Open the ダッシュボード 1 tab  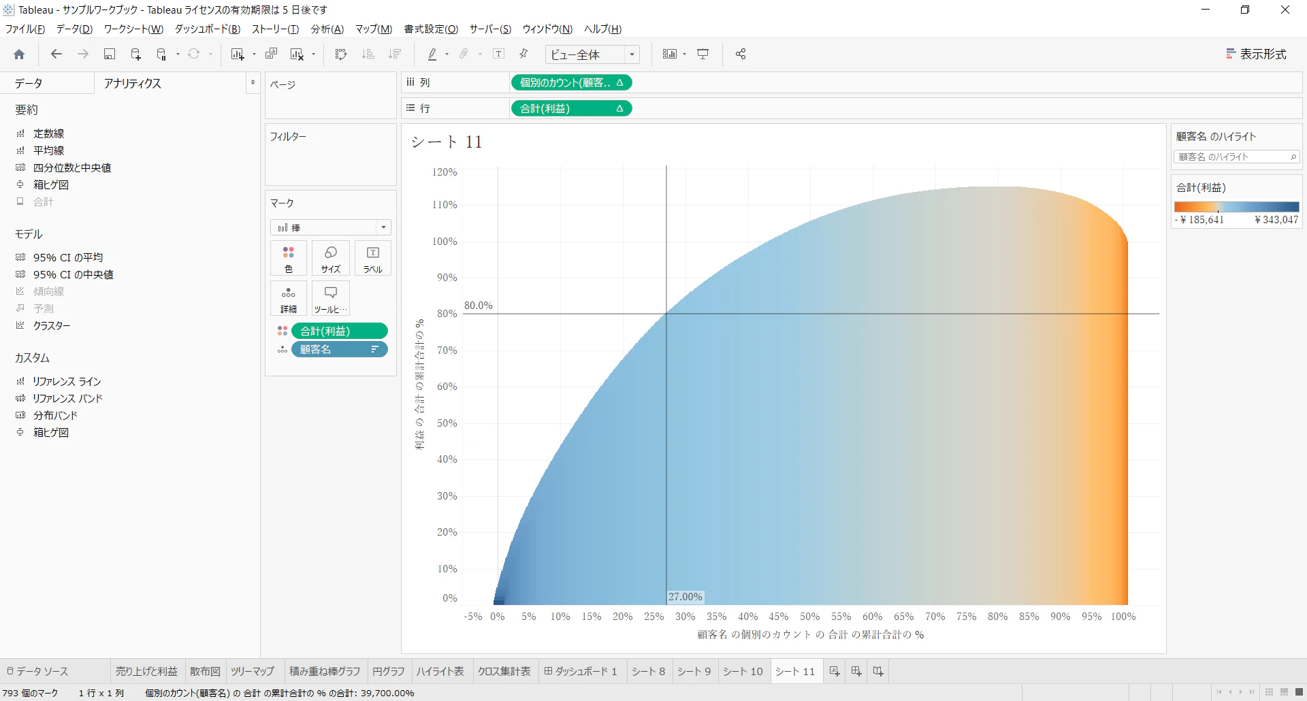pos(581,671)
